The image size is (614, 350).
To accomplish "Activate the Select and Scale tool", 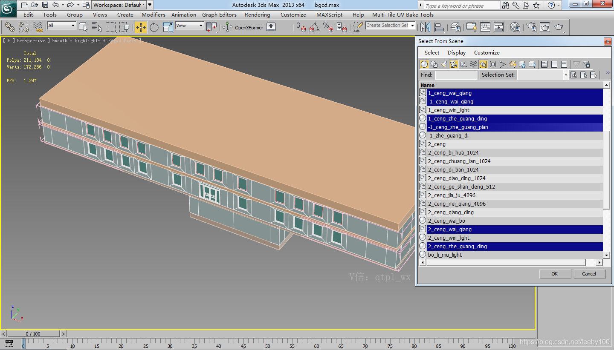I will pos(168,27).
